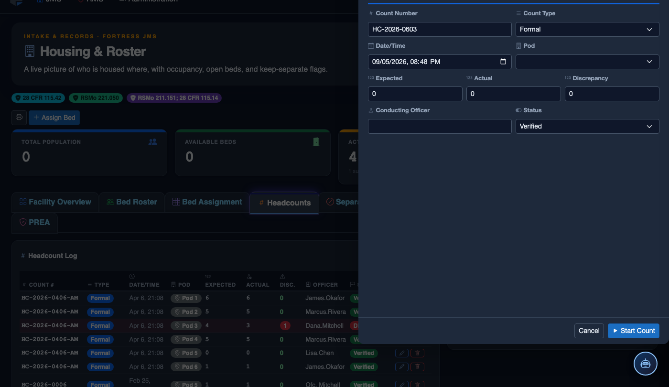Click the Discrepancy number field
669x387 pixels.
click(x=612, y=94)
